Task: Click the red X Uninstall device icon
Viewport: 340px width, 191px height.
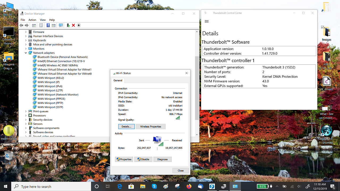Action: 73,25
